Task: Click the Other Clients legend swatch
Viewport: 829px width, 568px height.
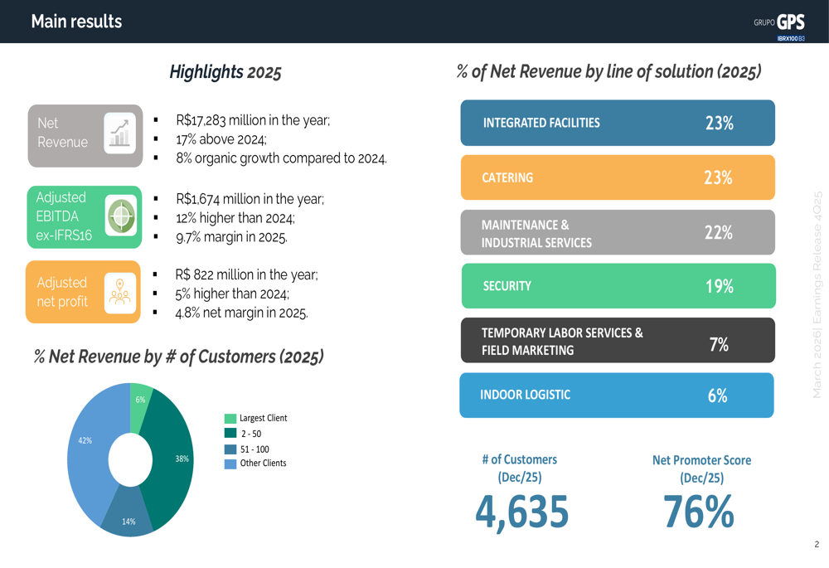Action: [x=230, y=464]
